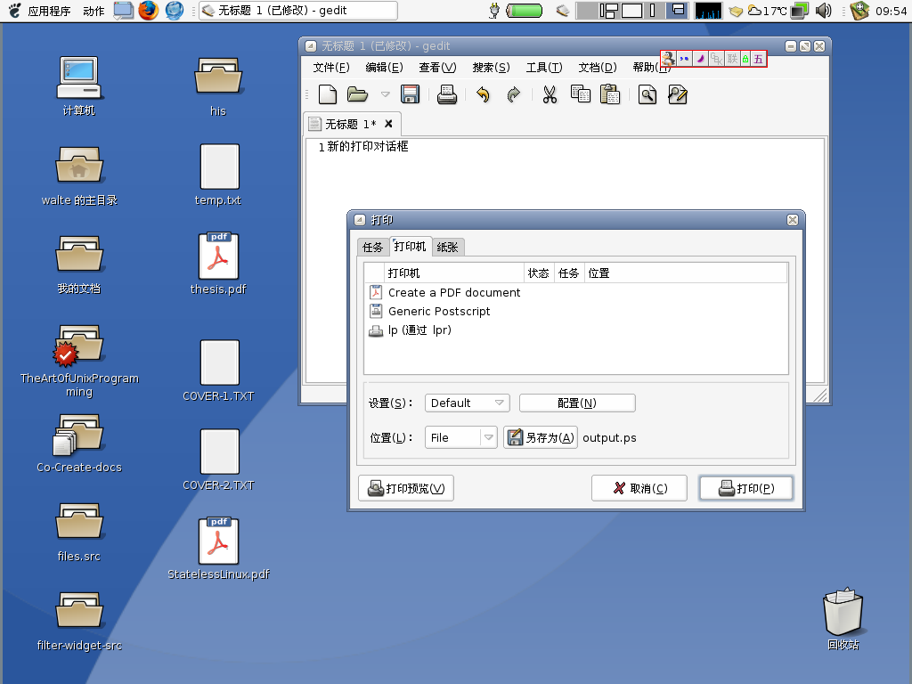This screenshot has width=912, height=684.
Task: Open the 搜索(S) menu
Action: [x=491, y=68]
